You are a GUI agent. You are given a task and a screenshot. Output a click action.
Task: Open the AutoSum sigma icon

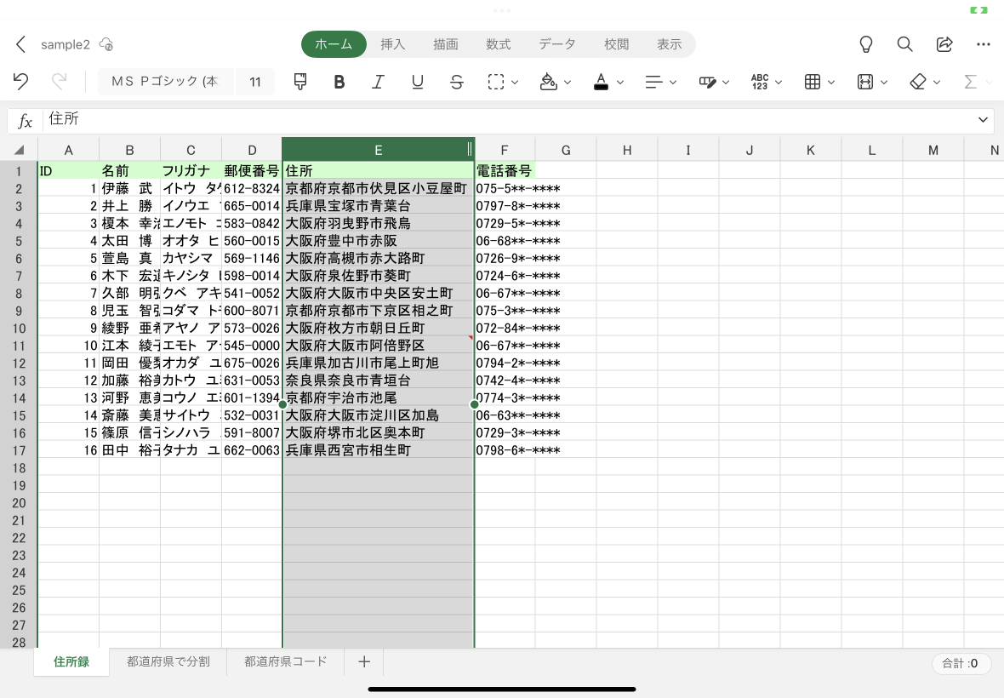click(971, 82)
